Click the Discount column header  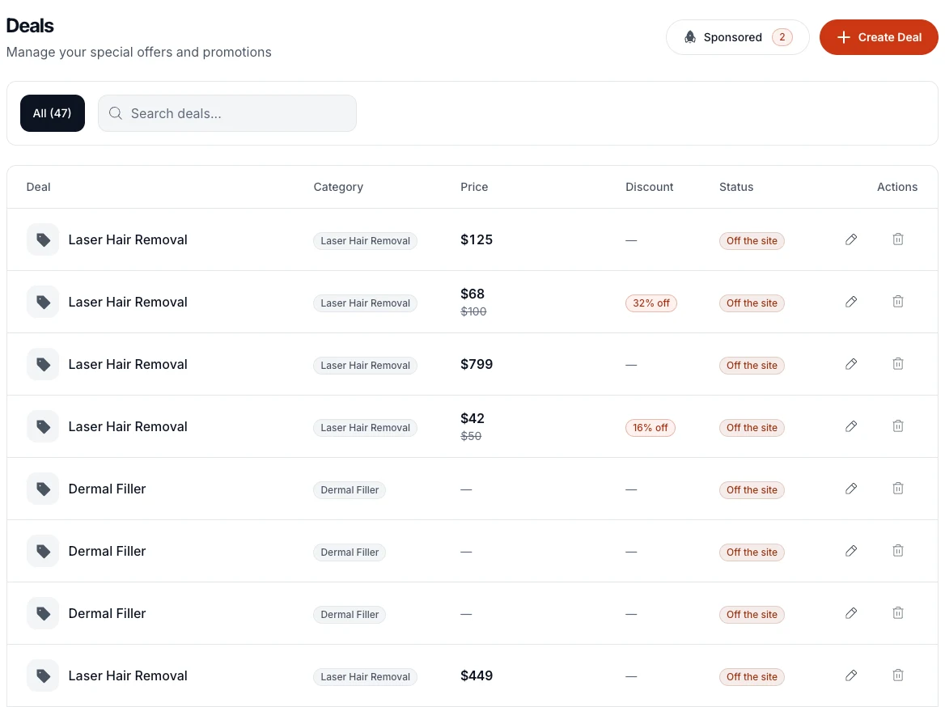tap(649, 187)
